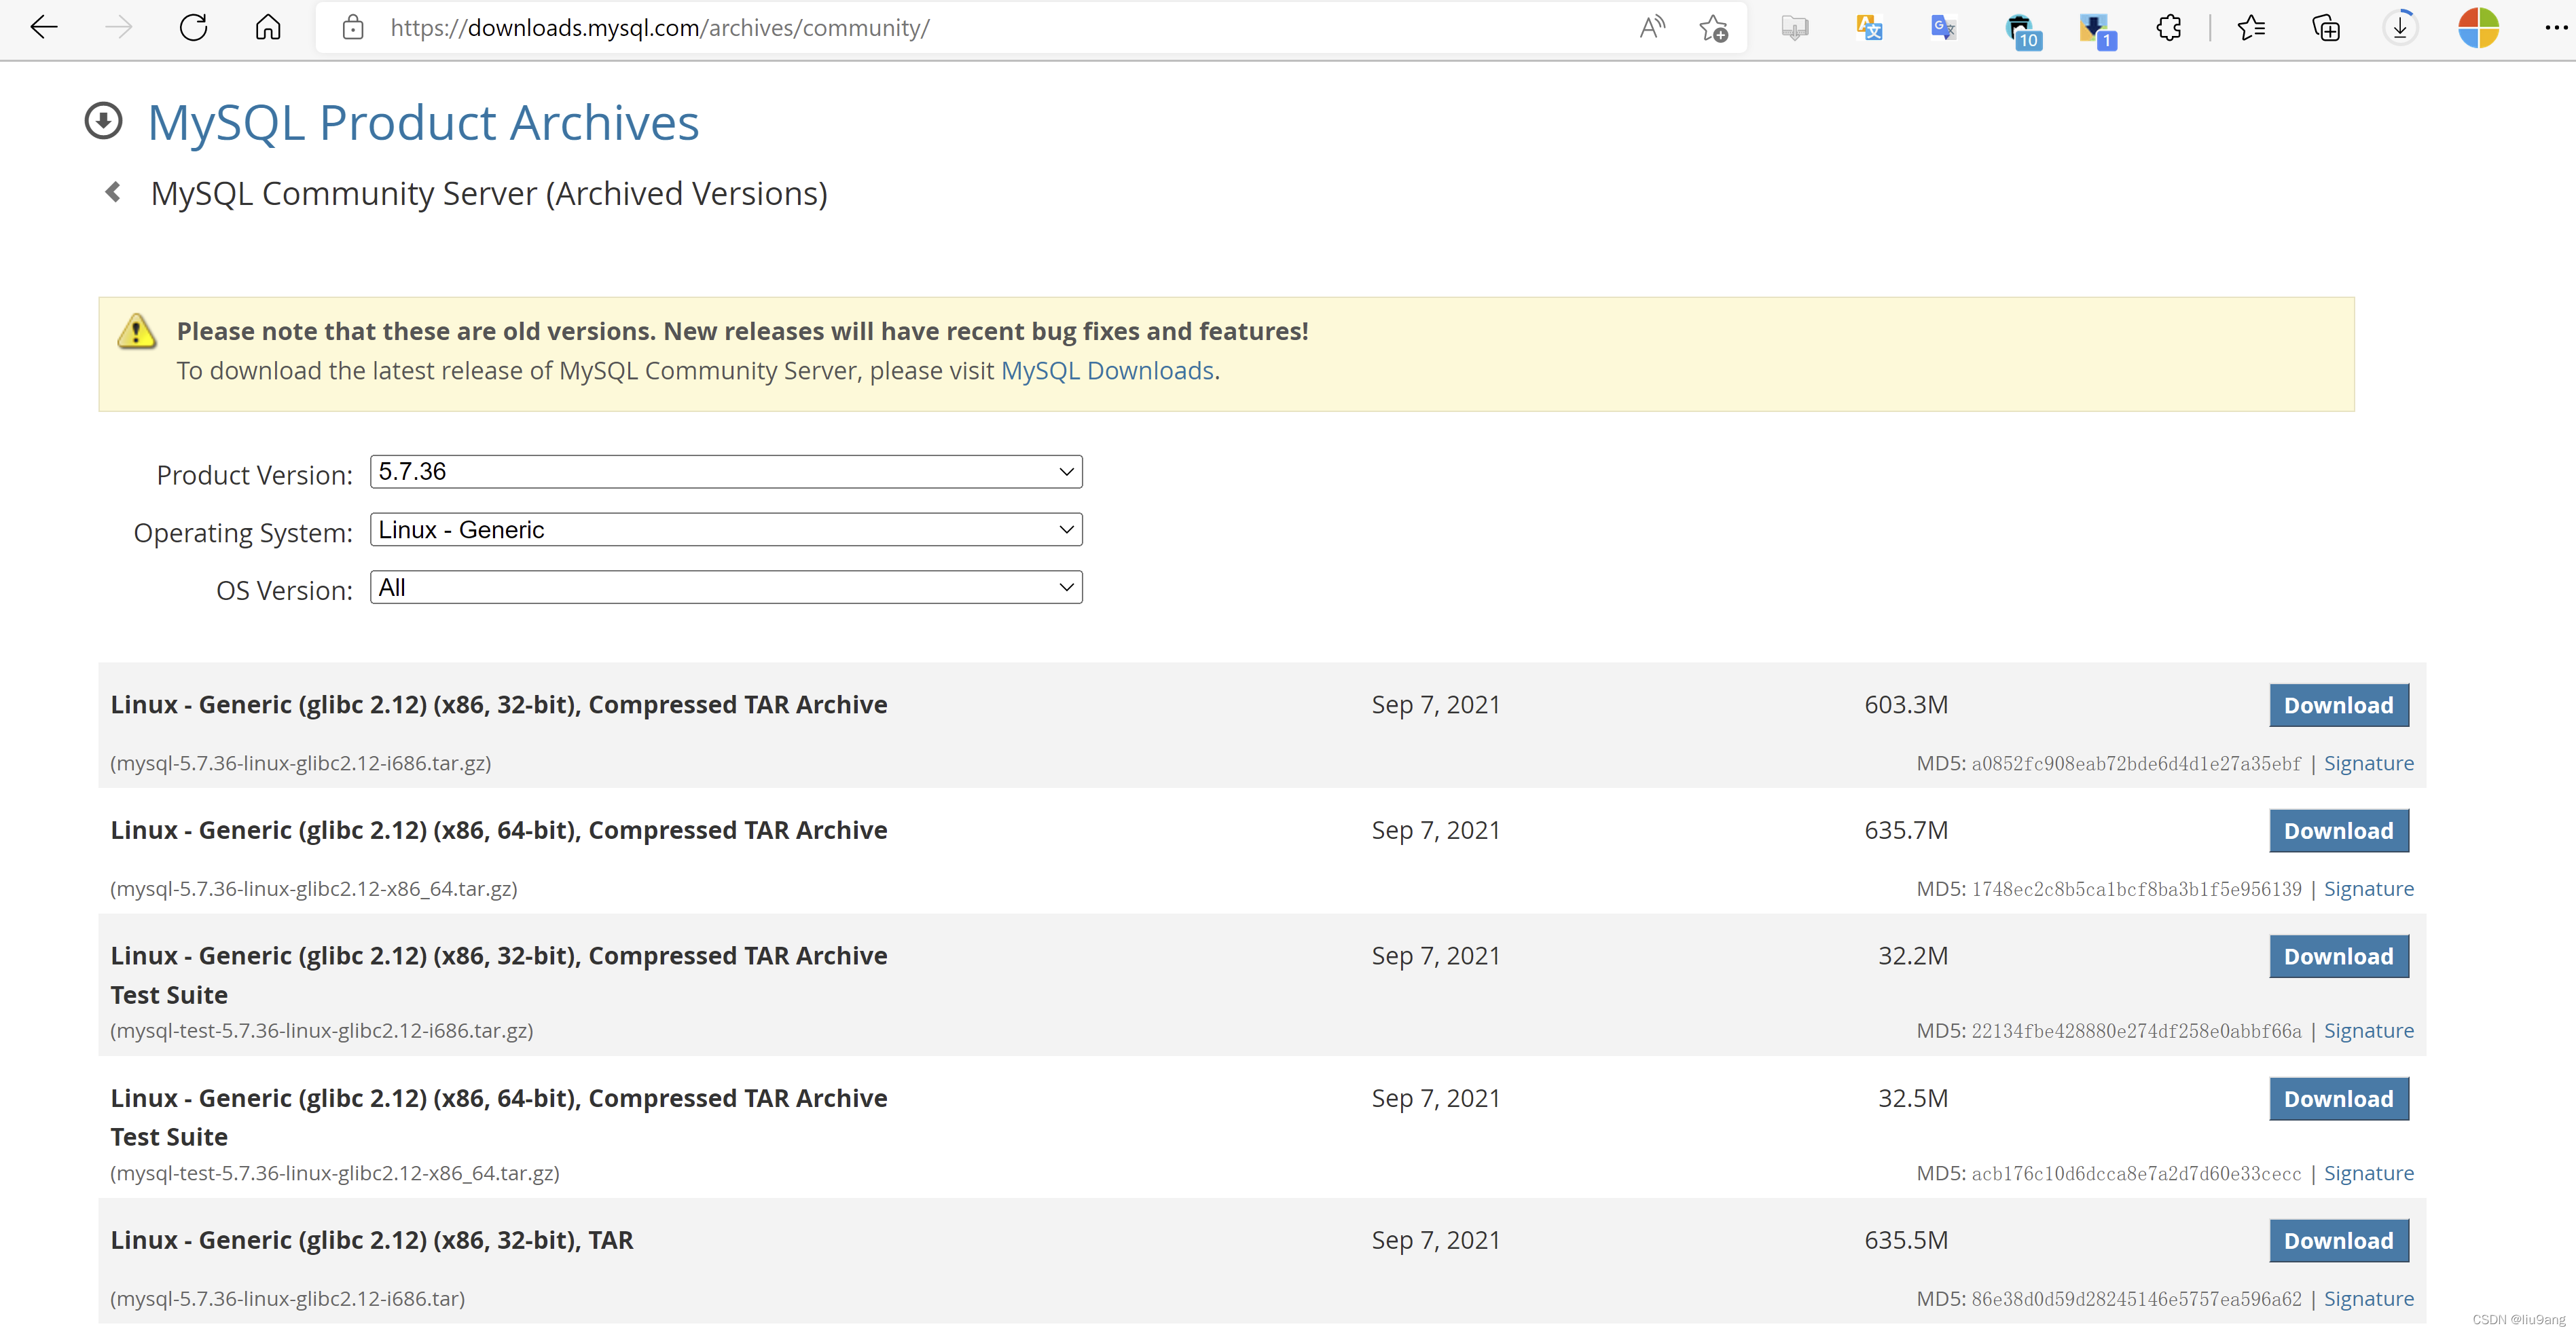Expand the Product Version dropdown

pyautogui.click(x=726, y=472)
